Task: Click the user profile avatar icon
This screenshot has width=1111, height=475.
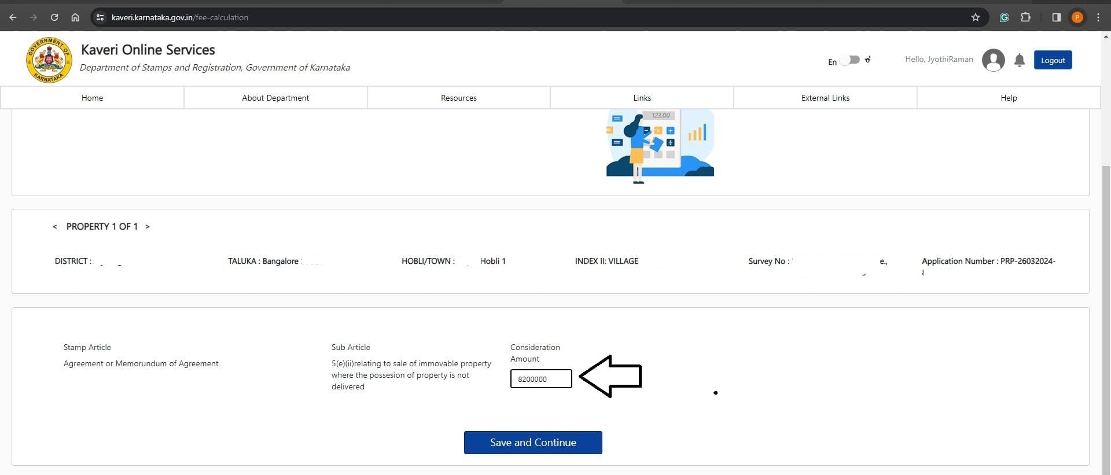Action: [x=993, y=60]
